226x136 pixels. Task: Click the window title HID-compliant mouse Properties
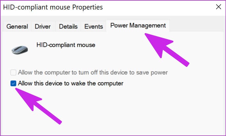pyautogui.click(x=53, y=7)
